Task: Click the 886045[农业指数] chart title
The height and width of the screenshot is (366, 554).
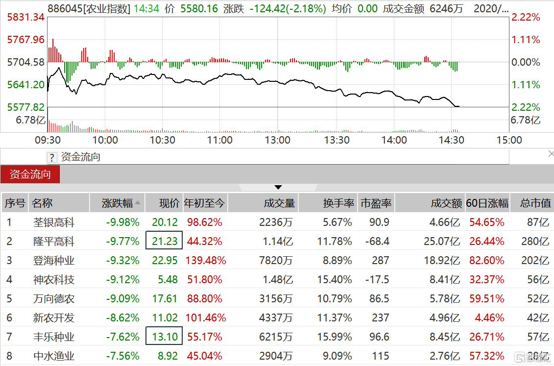Action: (x=89, y=8)
